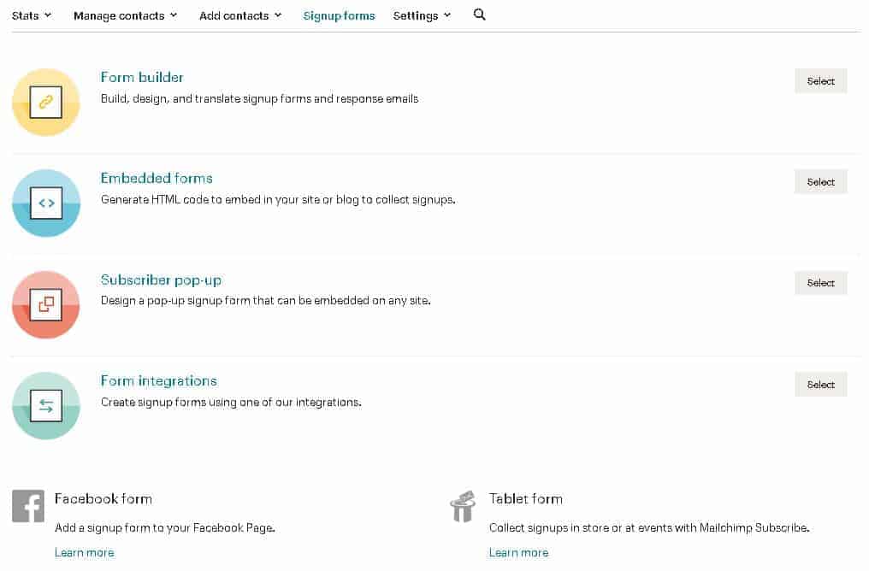Expand the Manage contacts dropdown

125,15
